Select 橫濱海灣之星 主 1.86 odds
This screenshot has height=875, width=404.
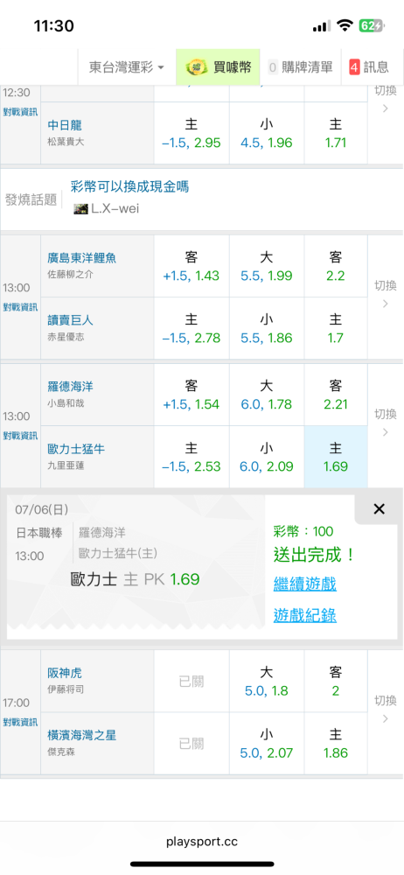(x=336, y=743)
